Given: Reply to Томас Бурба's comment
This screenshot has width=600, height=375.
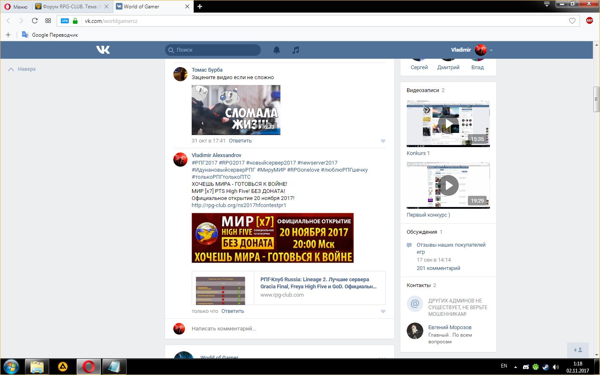Looking at the screenshot, I should pos(240,141).
